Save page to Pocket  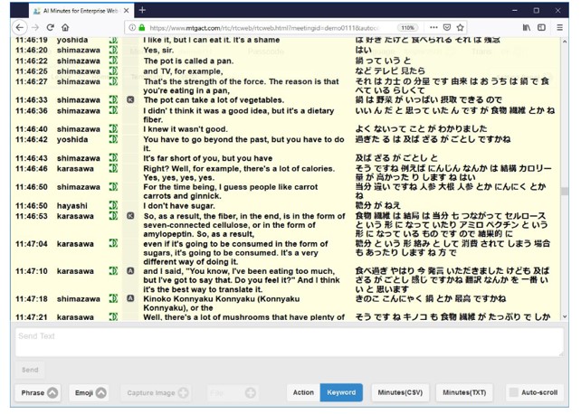[x=447, y=27]
